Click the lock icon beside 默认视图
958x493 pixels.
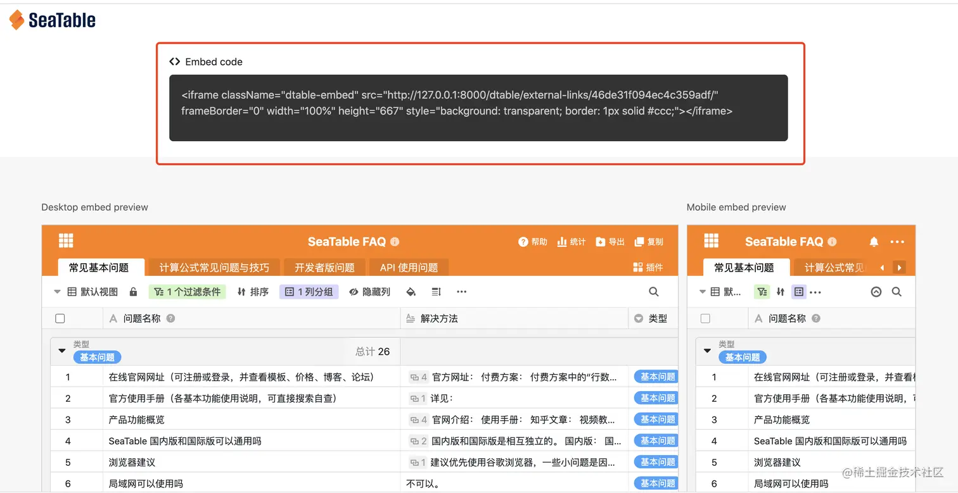133,292
